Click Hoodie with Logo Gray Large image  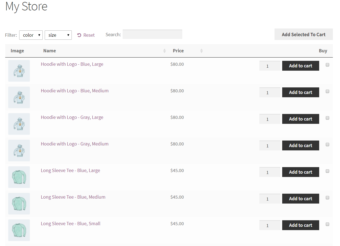[x=19, y=124]
